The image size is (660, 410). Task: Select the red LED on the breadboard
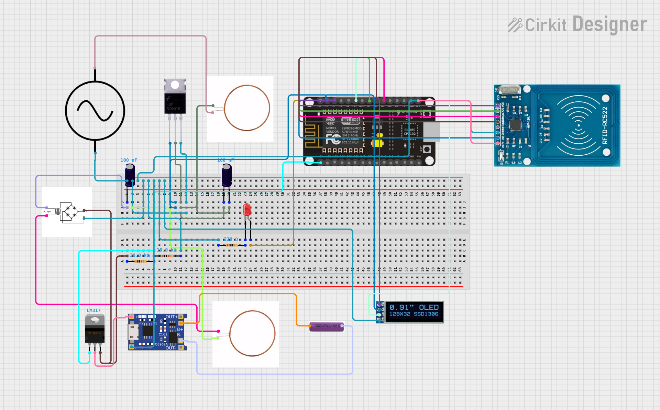pyautogui.click(x=247, y=210)
